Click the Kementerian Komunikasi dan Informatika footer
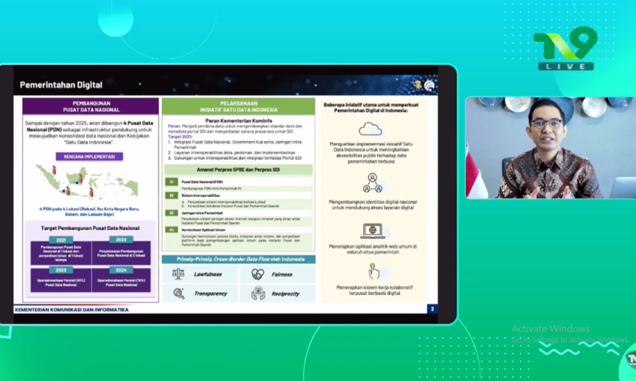 click(x=72, y=310)
